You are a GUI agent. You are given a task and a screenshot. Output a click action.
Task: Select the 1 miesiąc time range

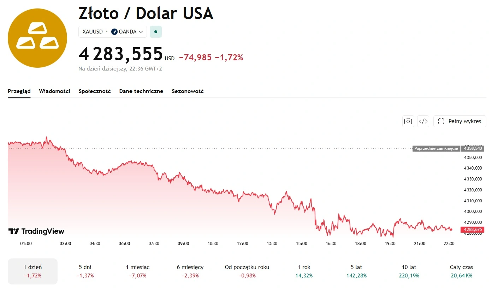(x=138, y=271)
